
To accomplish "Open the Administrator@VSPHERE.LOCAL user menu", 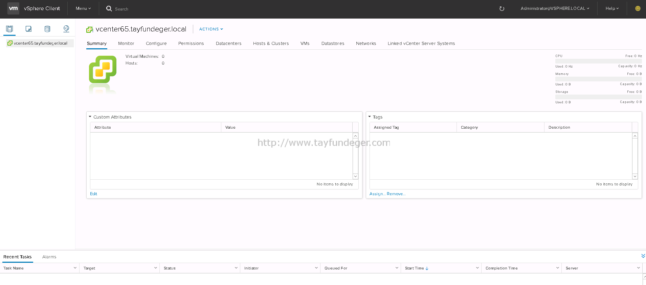I will (555, 8).
